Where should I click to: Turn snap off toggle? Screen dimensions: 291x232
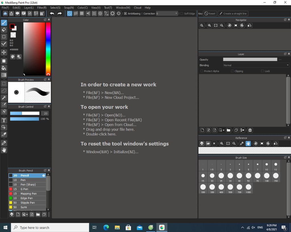[x=70, y=14]
